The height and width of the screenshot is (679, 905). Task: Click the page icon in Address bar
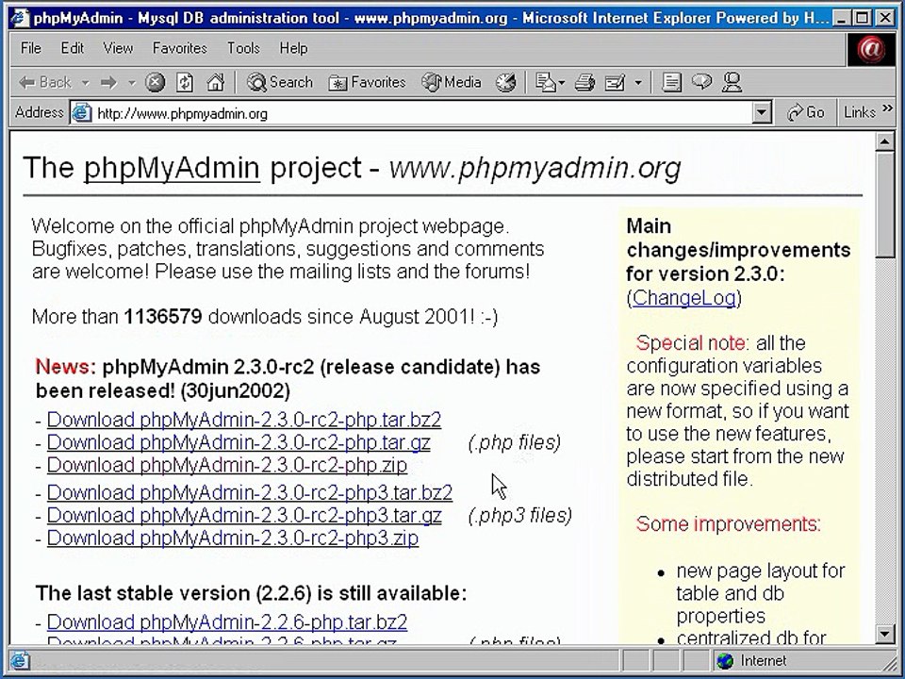click(x=81, y=112)
